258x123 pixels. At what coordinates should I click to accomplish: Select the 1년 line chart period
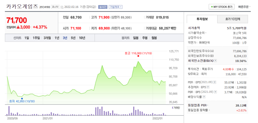tap(57, 38)
